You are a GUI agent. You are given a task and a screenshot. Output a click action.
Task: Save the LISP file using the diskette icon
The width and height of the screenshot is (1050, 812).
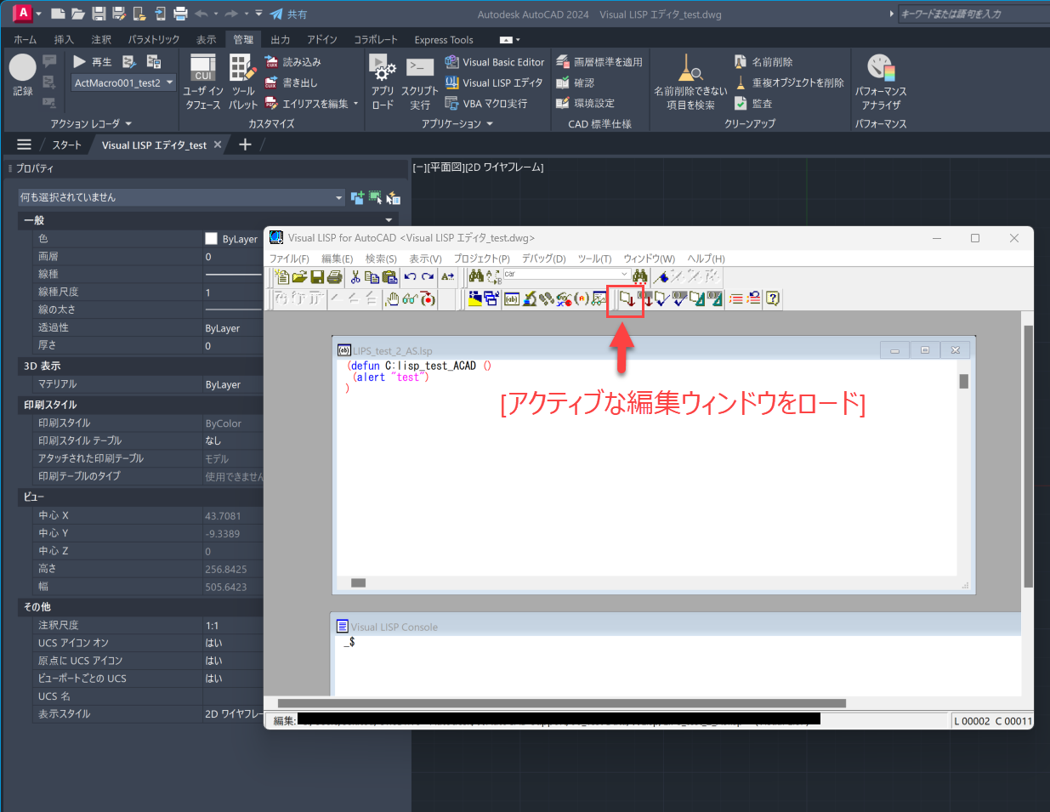(317, 276)
